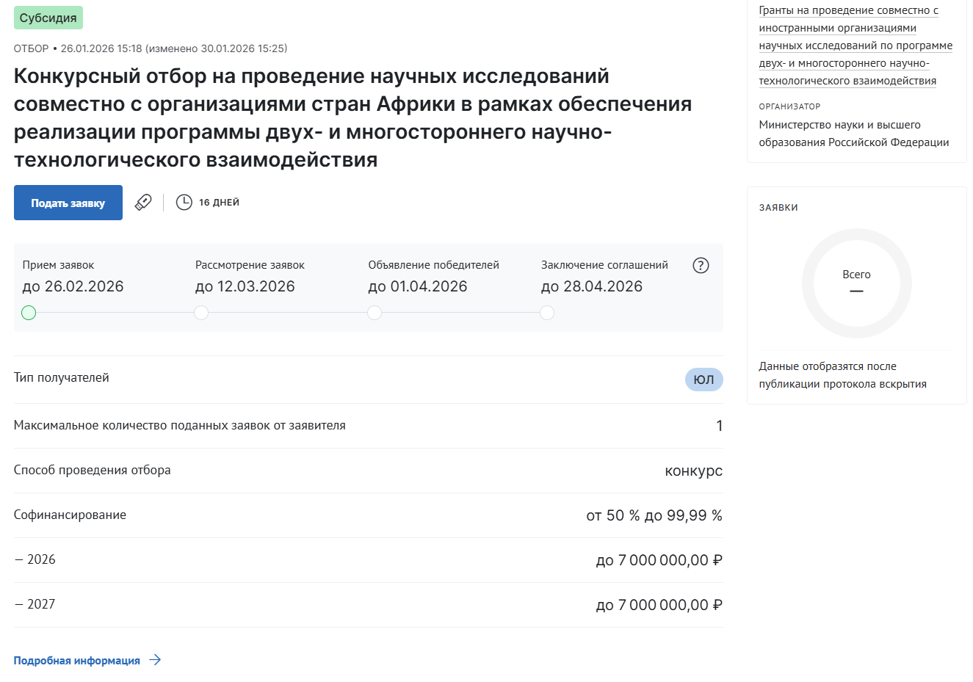Open the Гранты program link in sidebar
The image size is (973, 682).
855,46
